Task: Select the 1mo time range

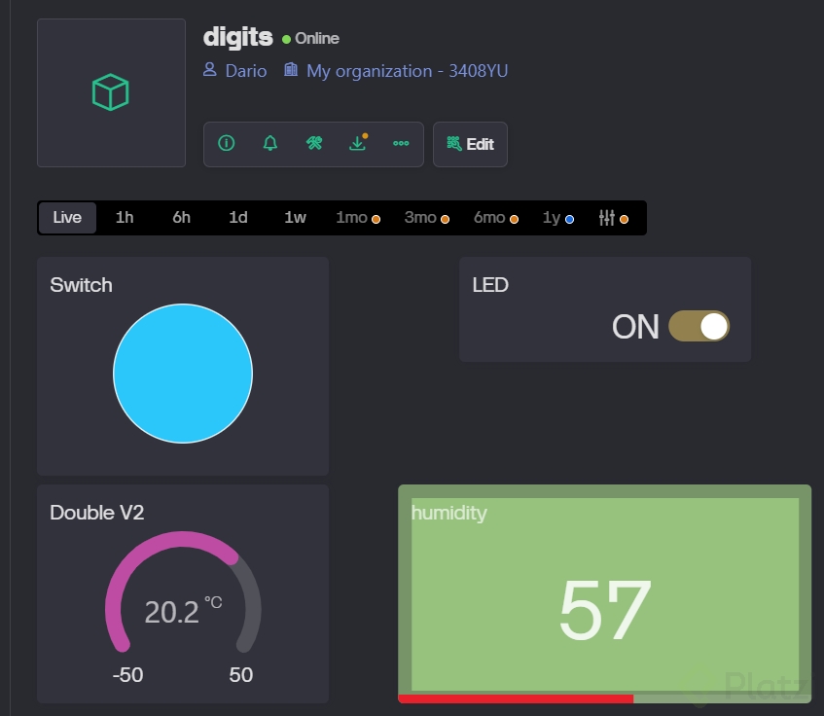Action: tap(358, 218)
